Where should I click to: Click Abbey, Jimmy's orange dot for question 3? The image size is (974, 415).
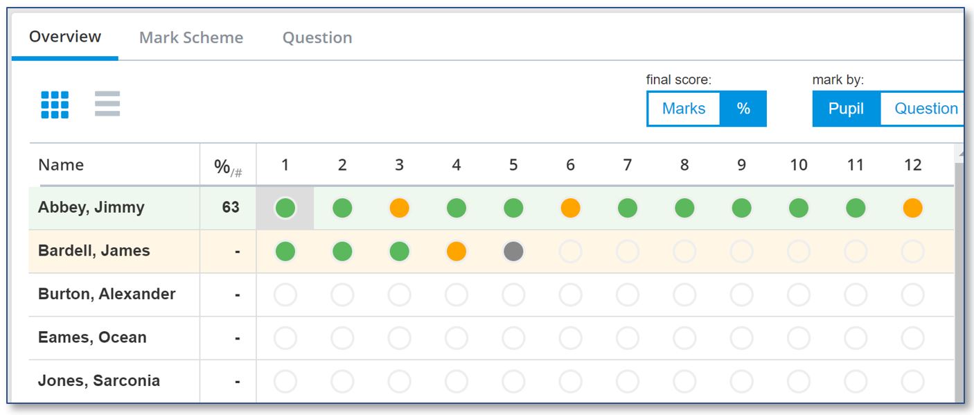pos(399,208)
